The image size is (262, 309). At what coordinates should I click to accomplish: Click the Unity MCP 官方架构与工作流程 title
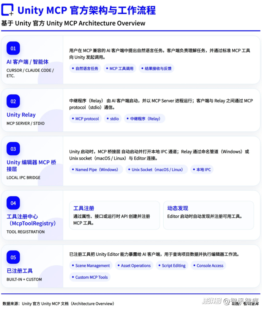(x=87, y=10)
